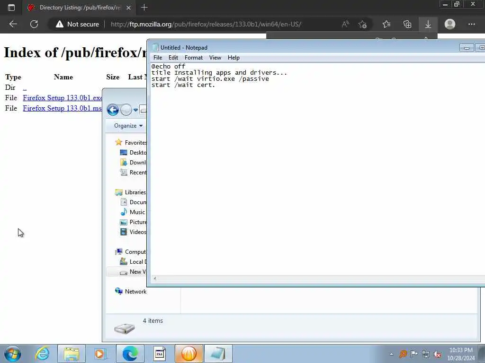
Task: Select Music library in Explorer sidebar
Action: 133,212
